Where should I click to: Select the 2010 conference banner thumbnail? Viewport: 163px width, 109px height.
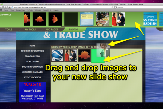click(x=150, y=19)
